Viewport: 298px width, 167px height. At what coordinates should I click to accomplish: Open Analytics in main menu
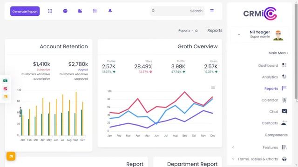270,77
